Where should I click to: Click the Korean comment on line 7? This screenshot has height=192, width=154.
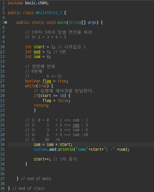pos(59,32)
